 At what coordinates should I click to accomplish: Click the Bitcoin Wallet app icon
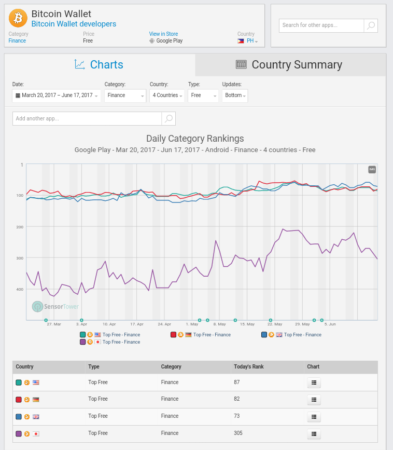point(18,19)
